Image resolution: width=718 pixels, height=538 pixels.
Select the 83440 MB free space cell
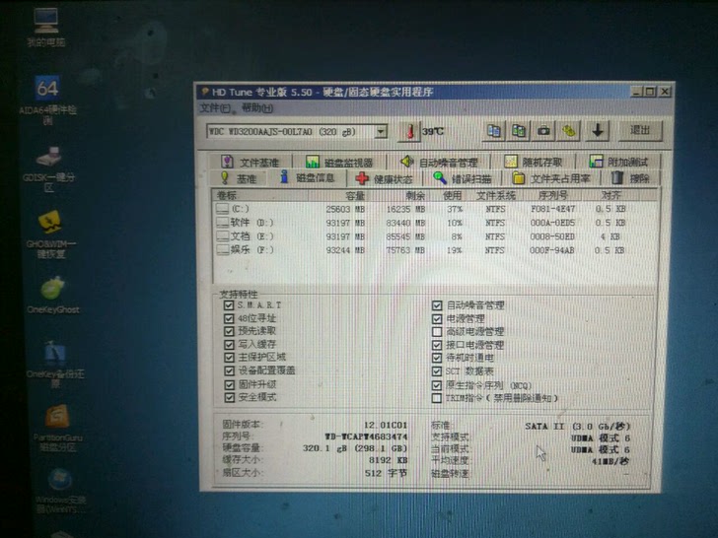pyautogui.click(x=405, y=223)
